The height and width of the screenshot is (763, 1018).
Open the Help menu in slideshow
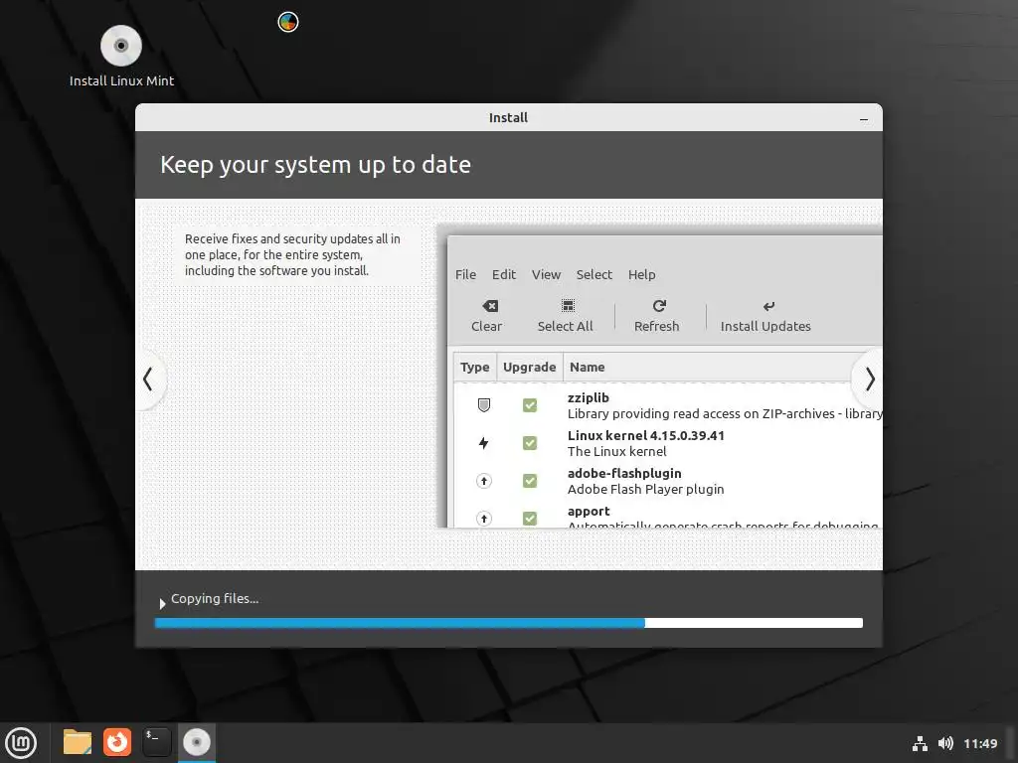click(641, 274)
